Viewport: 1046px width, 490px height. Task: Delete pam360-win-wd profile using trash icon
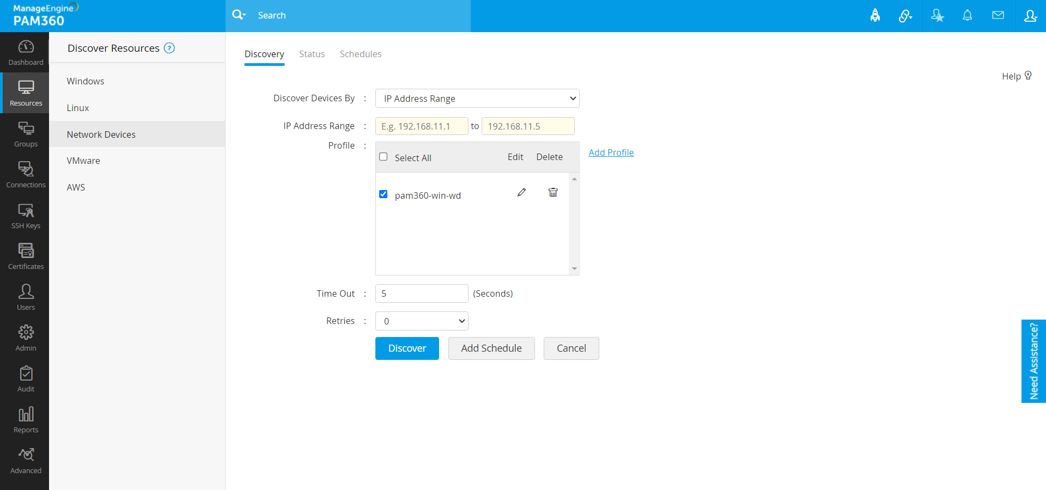(x=552, y=192)
